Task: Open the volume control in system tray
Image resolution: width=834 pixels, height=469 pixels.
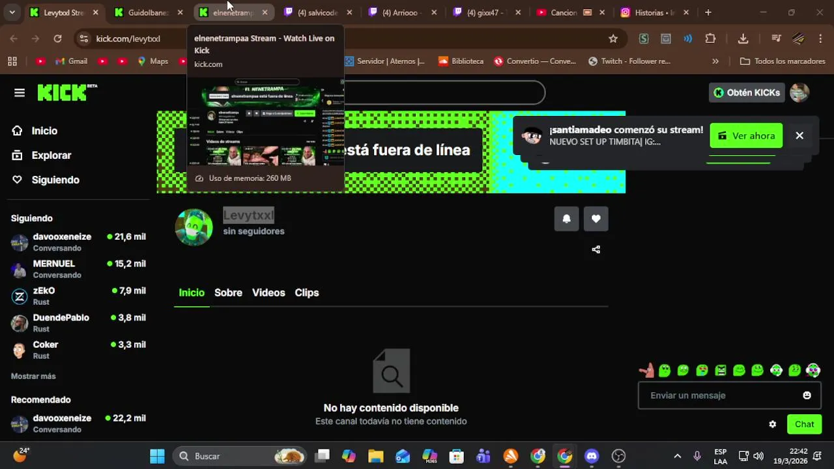Action: pos(758,456)
